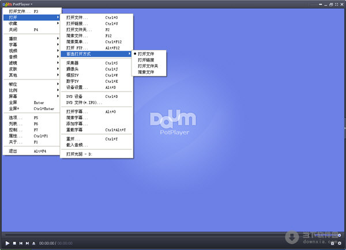The image size is (346, 250).
Task: Expand the 帧位 submenu
Action: click(x=32, y=84)
